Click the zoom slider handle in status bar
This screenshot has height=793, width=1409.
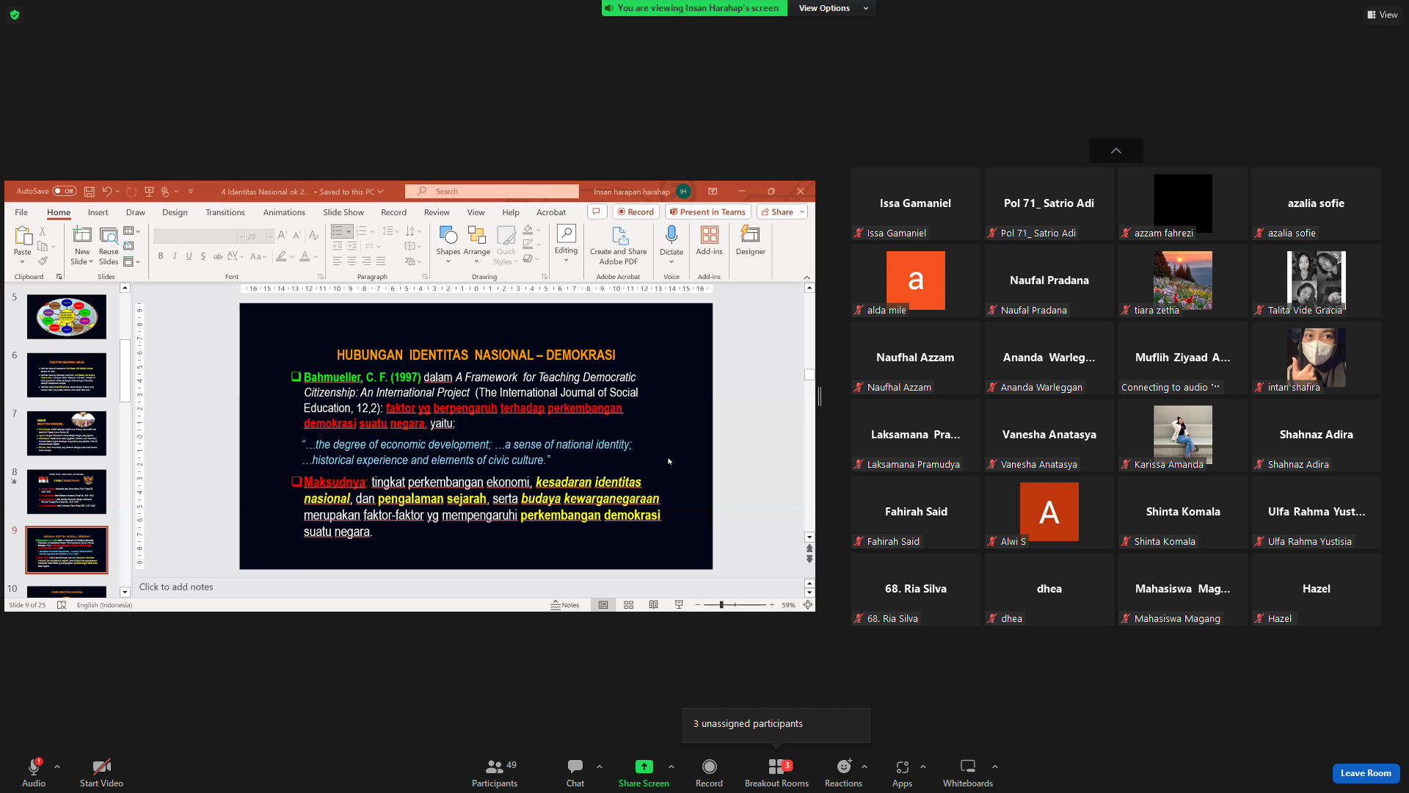[722, 605]
